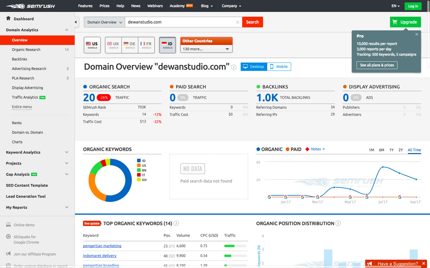Click the SEMrush logo
Image resolution: width=430 pixels, height=268 pixels.
(x=30, y=6)
